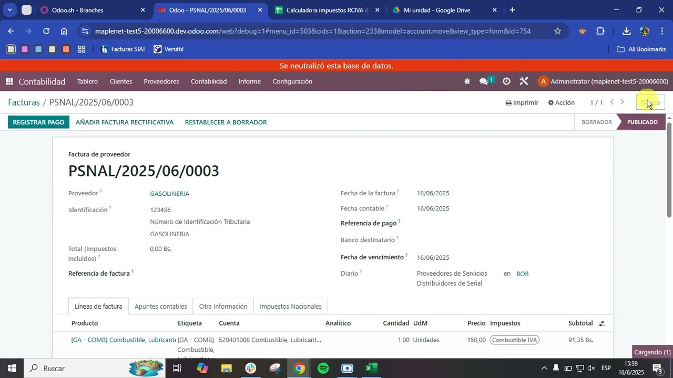Open All Bookmarks folder
This screenshot has width=673, height=378.
coord(641,49)
